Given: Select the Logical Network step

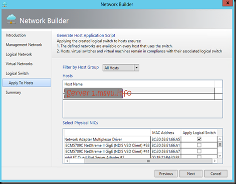Looking at the screenshot, I should 19,54.
